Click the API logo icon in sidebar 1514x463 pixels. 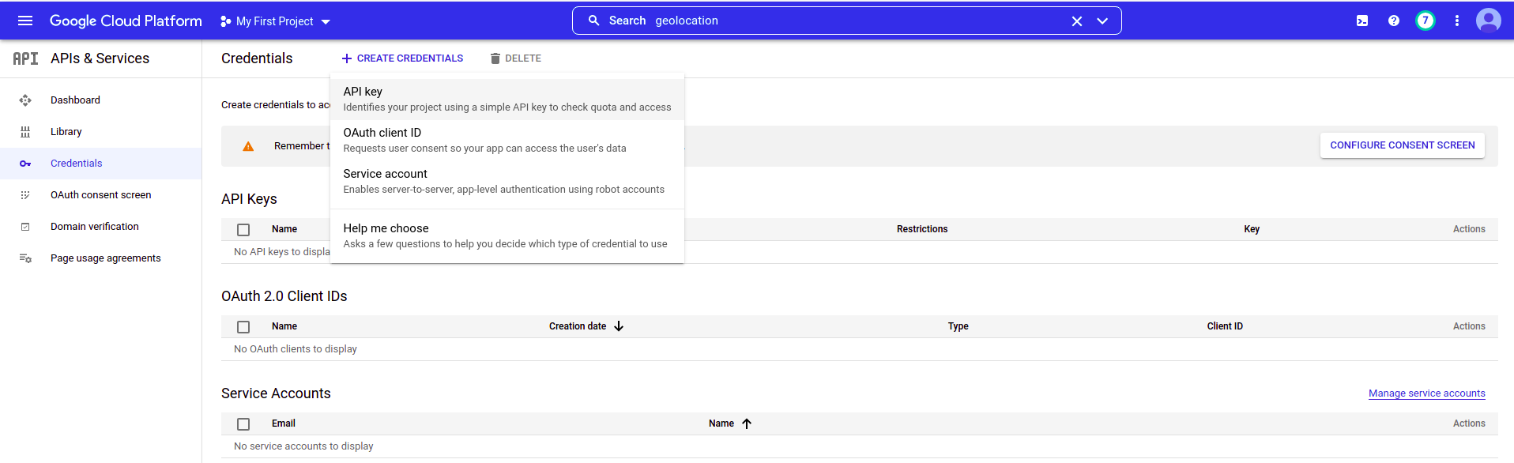point(25,58)
